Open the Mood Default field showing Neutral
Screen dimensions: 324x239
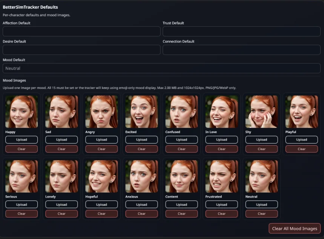coord(161,69)
